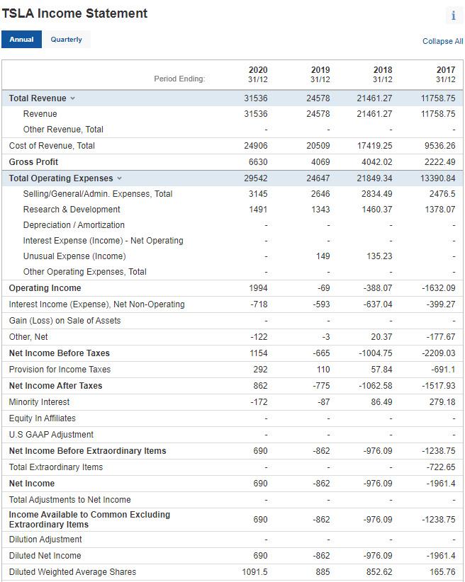The width and height of the screenshot is (465, 582).
Task: Select Income Available to Common Excluding Extraordinary Items
Action: pos(89,520)
